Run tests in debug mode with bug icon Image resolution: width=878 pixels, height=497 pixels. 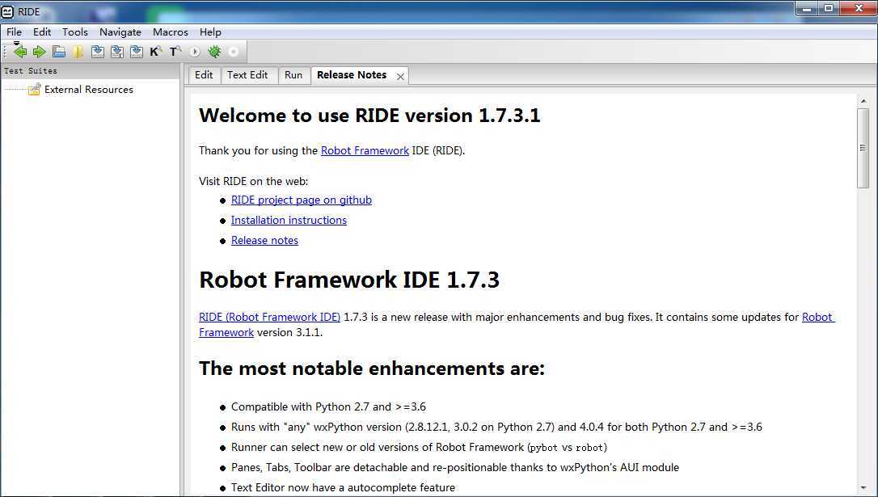214,52
